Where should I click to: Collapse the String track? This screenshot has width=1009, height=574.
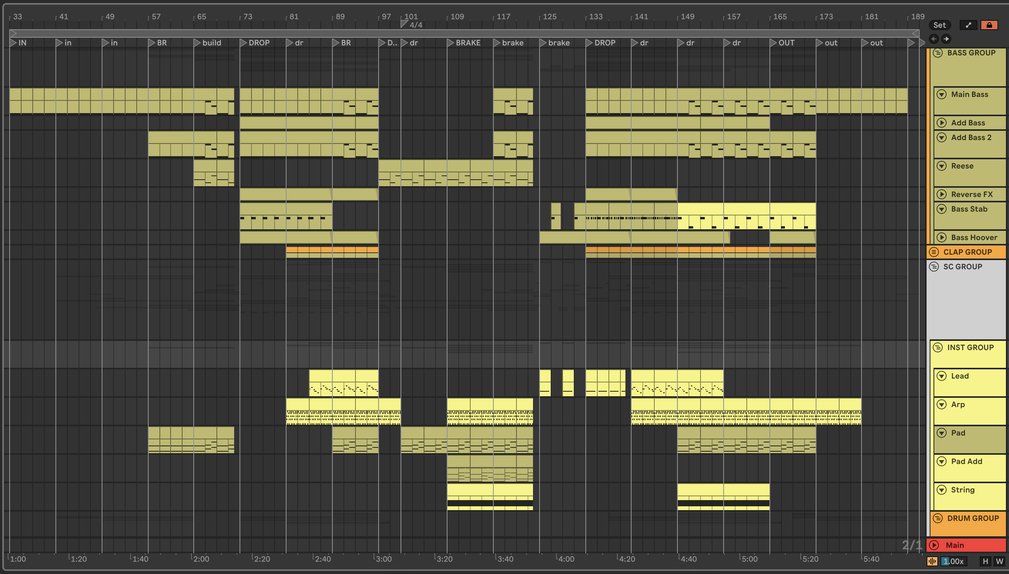pyautogui.click(x=942, y=490)
